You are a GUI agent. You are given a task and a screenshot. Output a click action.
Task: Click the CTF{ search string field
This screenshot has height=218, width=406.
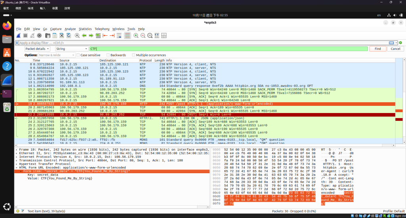tap(228, 49)
